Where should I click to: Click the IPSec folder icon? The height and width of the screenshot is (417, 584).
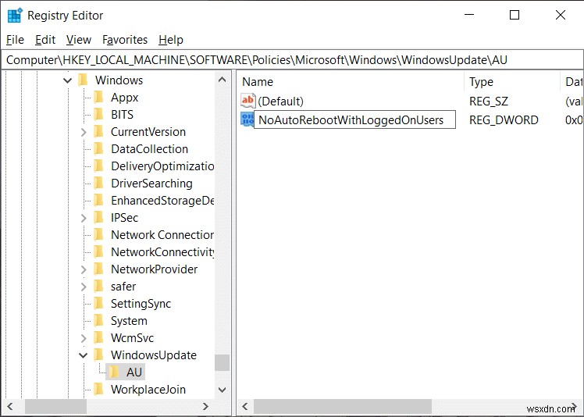click(x=98, y=218)
